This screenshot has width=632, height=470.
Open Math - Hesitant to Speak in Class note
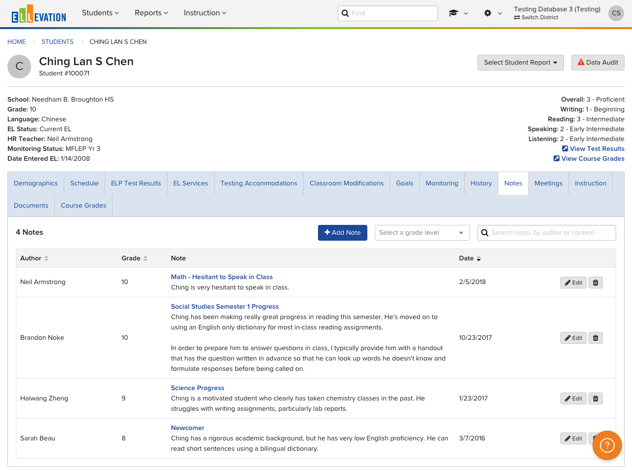222,277
